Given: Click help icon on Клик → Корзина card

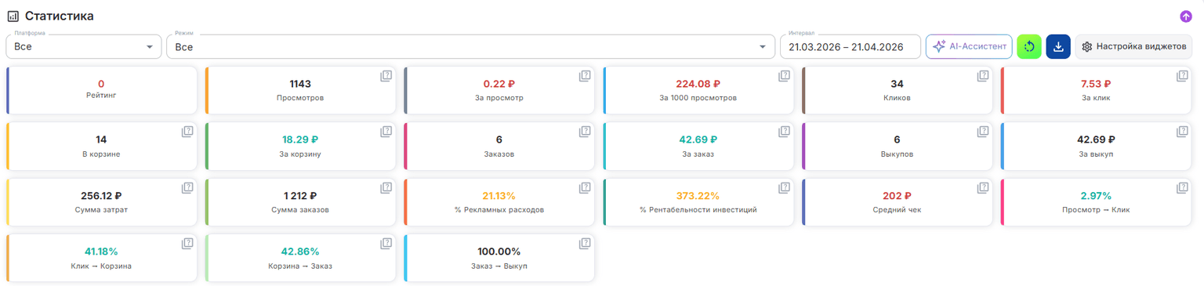Looking at the screenshot, I should coord(187,244).
